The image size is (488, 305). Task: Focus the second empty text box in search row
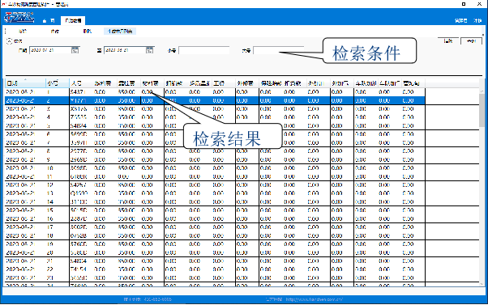[279, 50]
